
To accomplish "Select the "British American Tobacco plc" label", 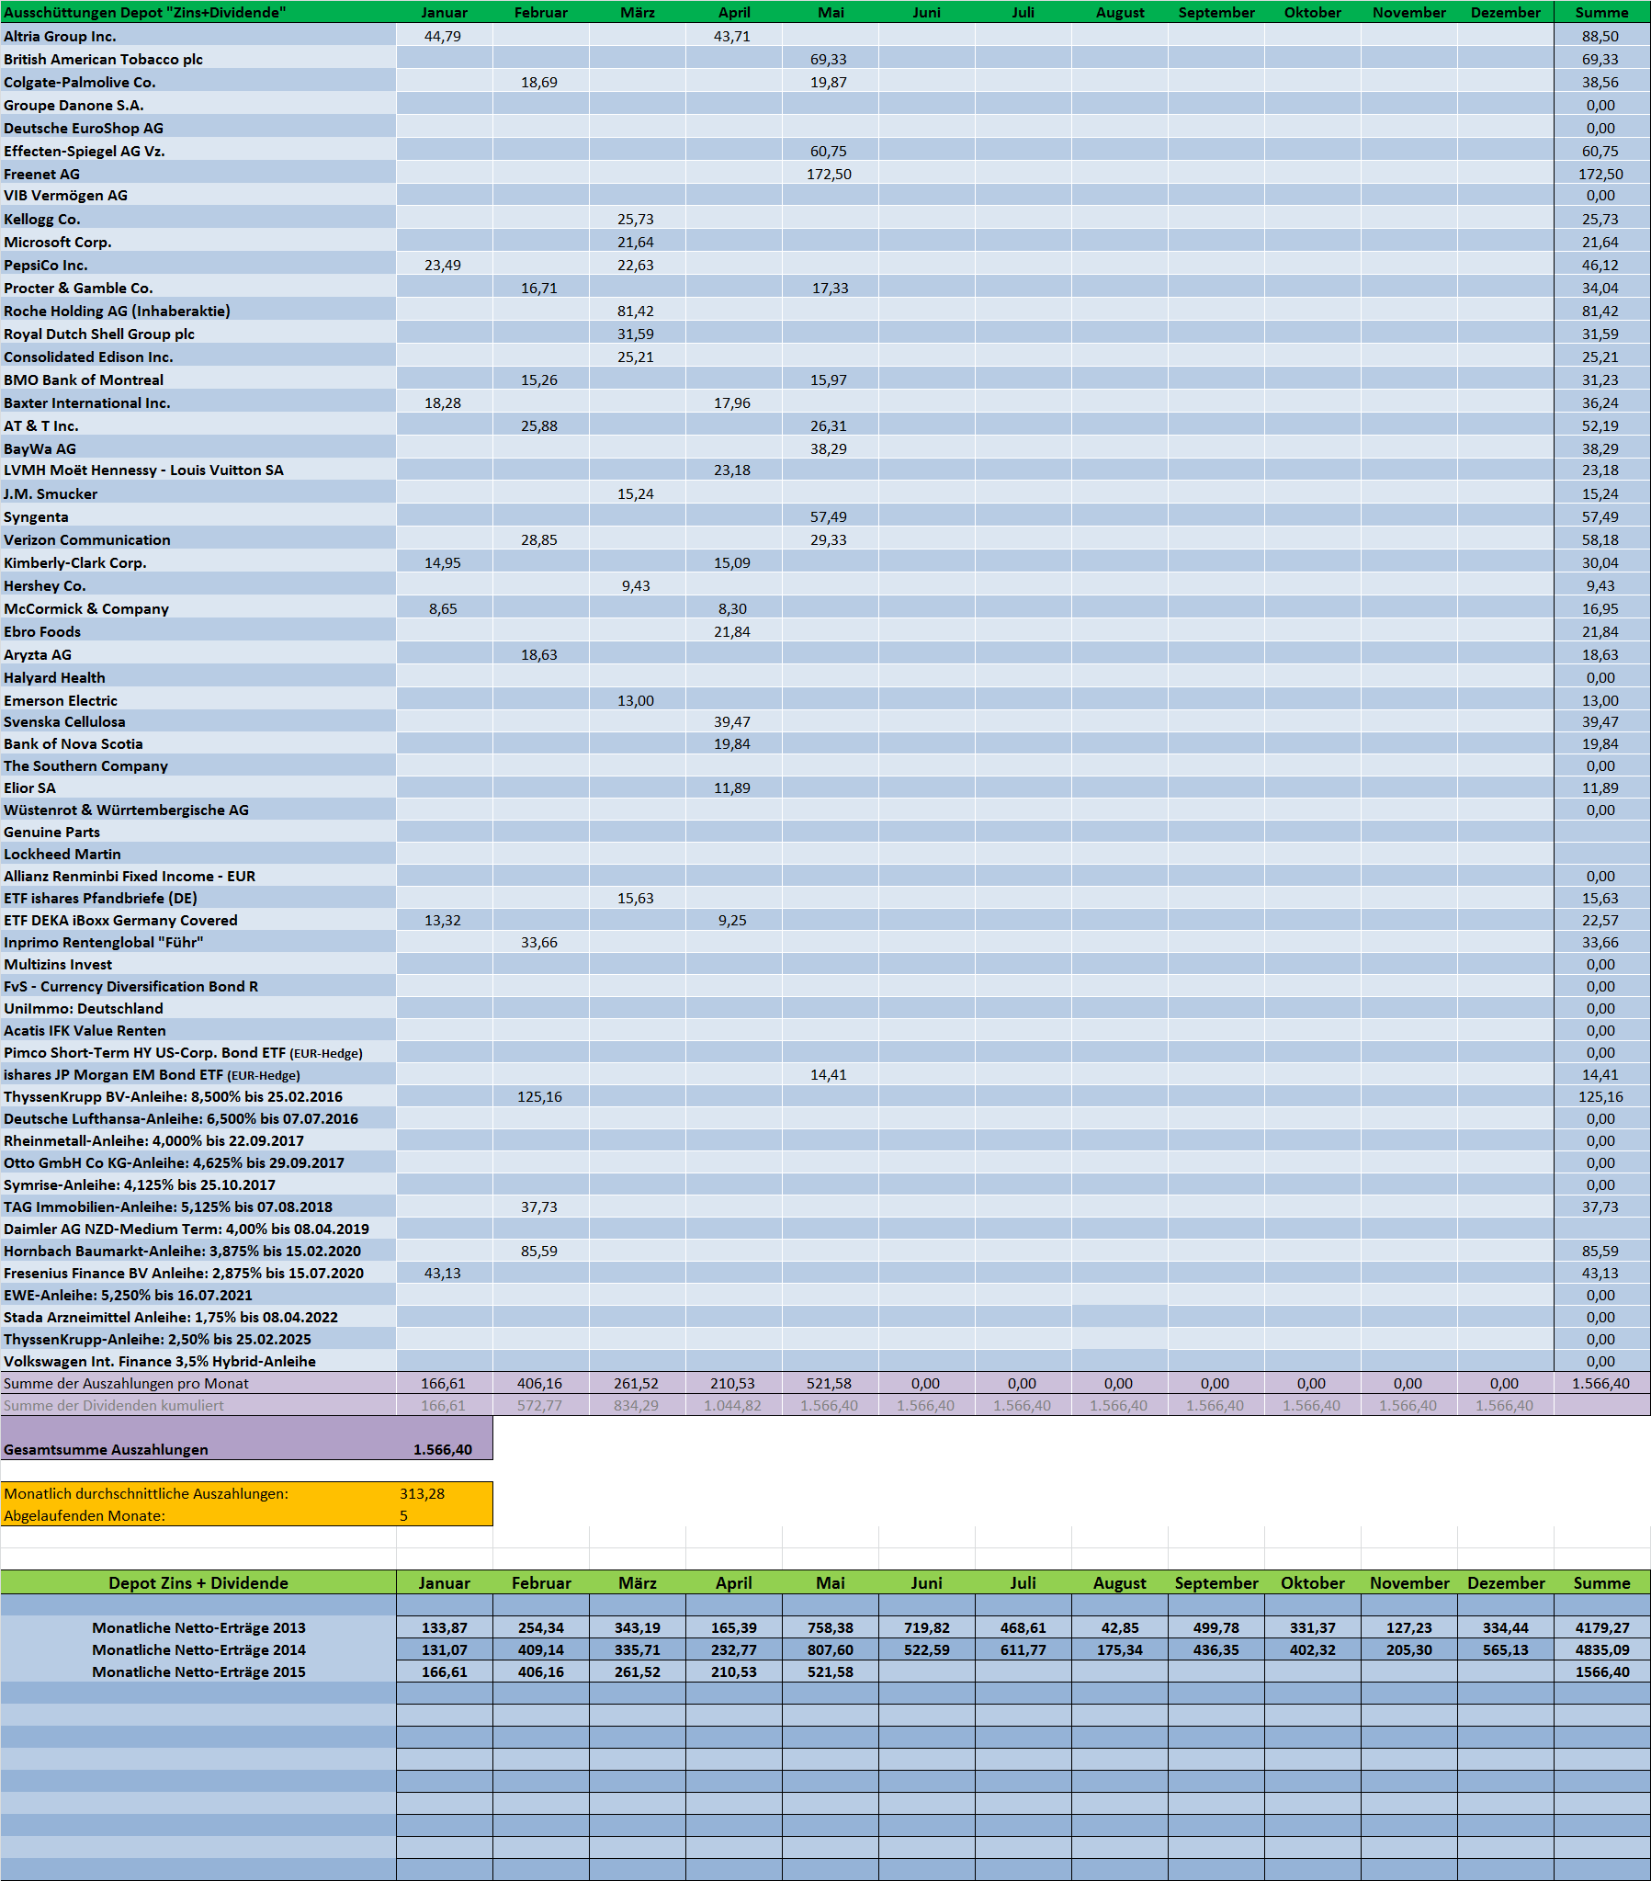I will tap(103, 60).
